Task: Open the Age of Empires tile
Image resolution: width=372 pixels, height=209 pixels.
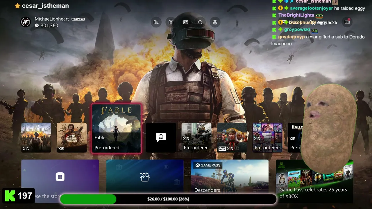Action: (232, 138)
